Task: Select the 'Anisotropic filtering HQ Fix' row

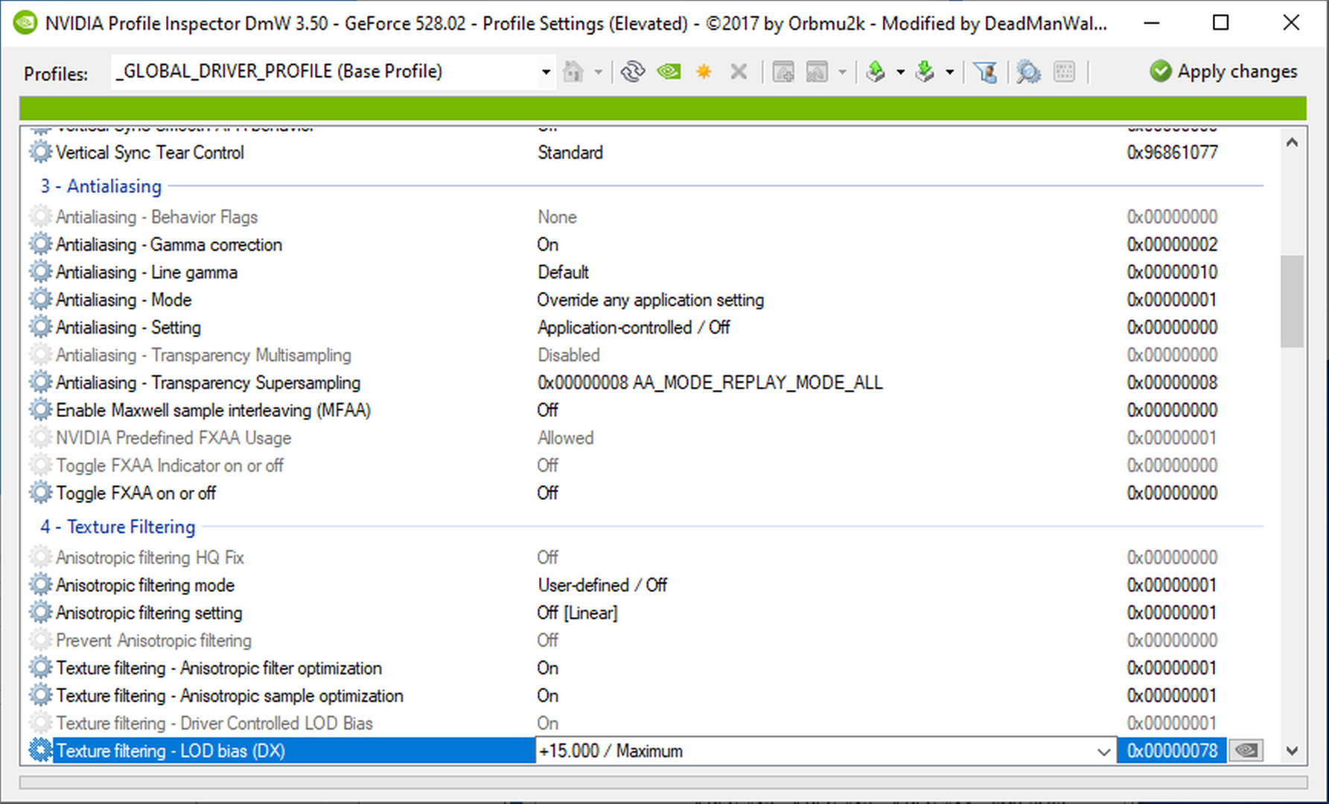Action: (646, 557)
